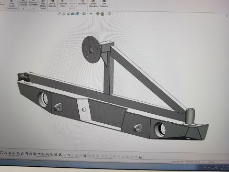Image resolution: width=229 pixels, height=172 pixels.
Task: Start a New Motion Study
Action: (x=43, y=5)
